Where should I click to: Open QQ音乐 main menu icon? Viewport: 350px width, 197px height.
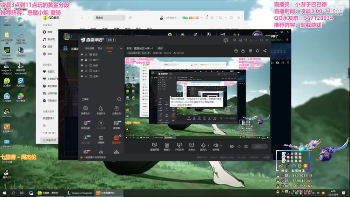click(x=212, y=18)
